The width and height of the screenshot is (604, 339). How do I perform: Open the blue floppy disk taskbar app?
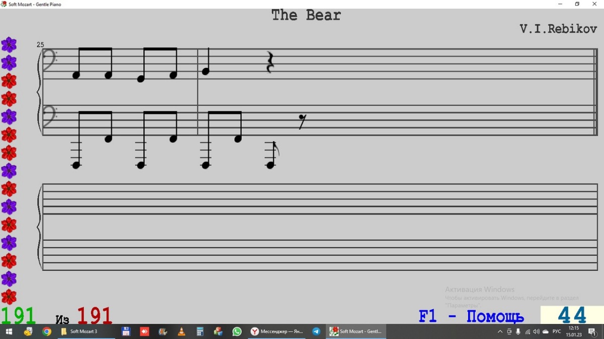[126, 331]
